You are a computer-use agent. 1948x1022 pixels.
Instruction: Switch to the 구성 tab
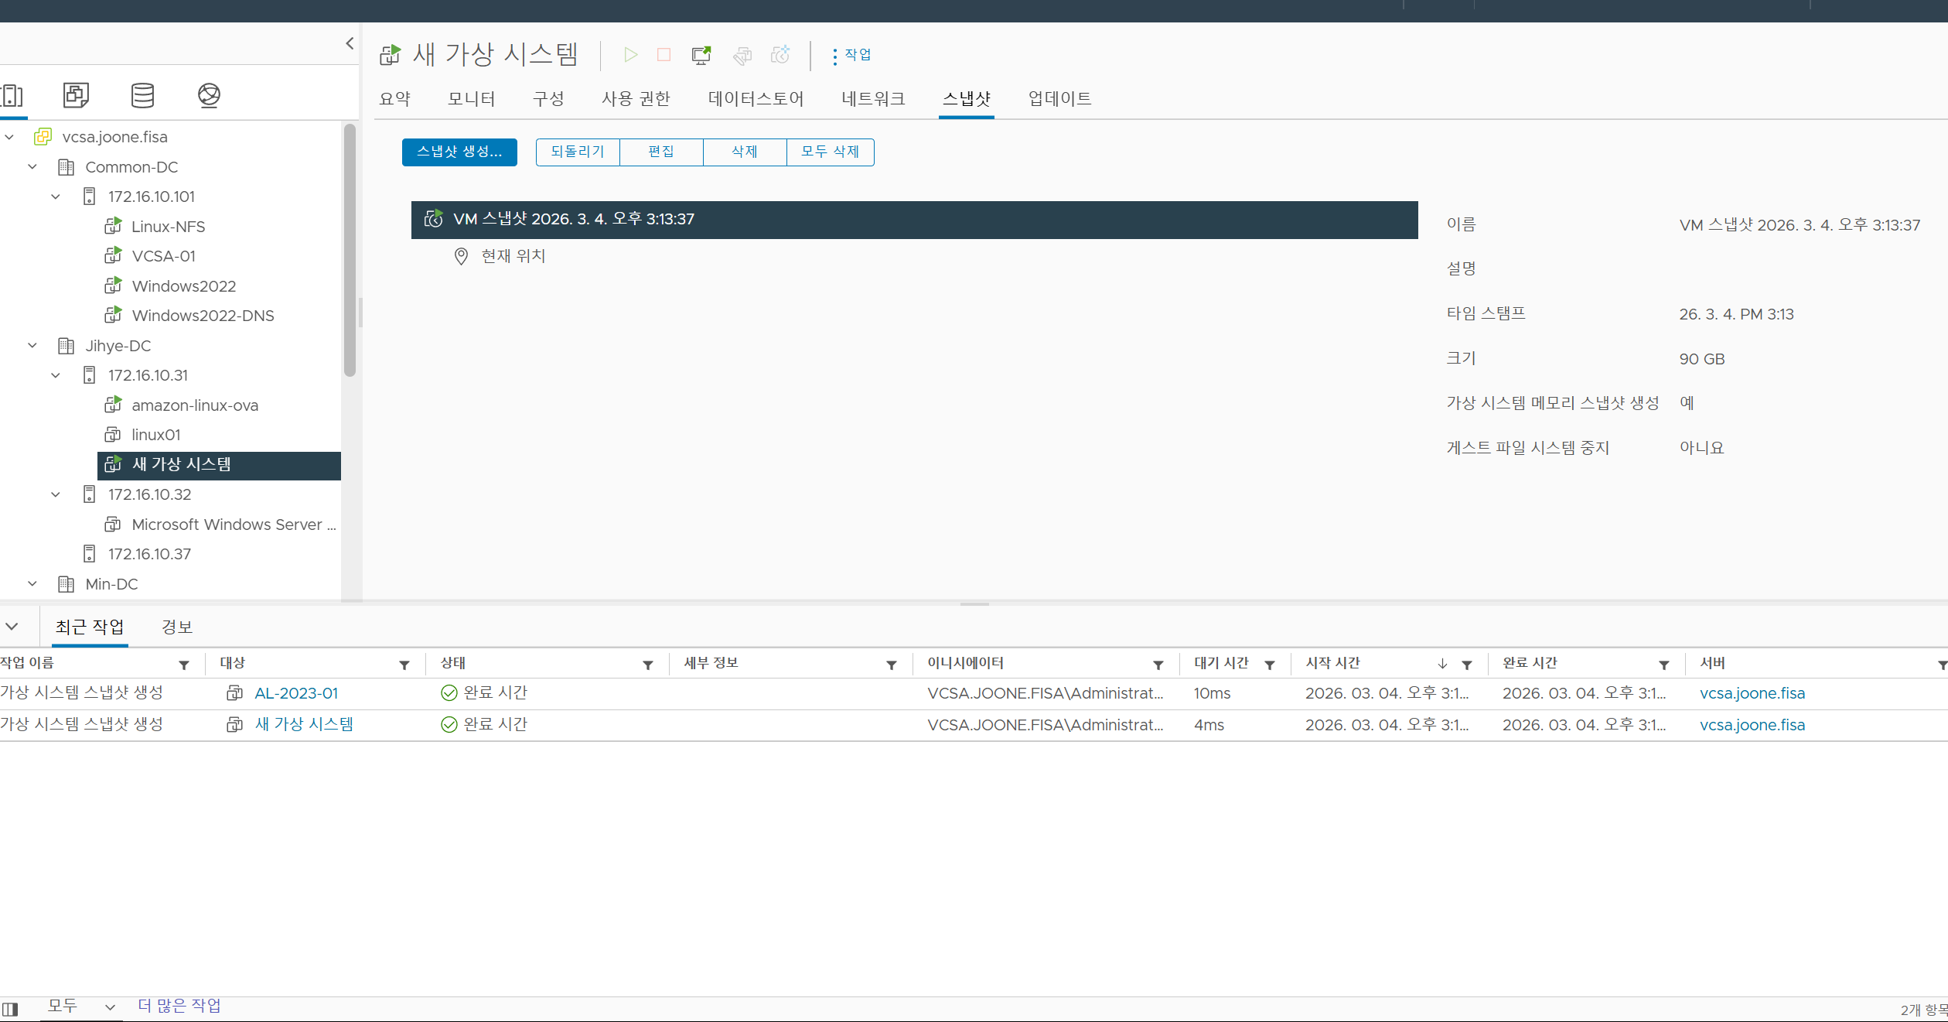click(x=548, y=99)
